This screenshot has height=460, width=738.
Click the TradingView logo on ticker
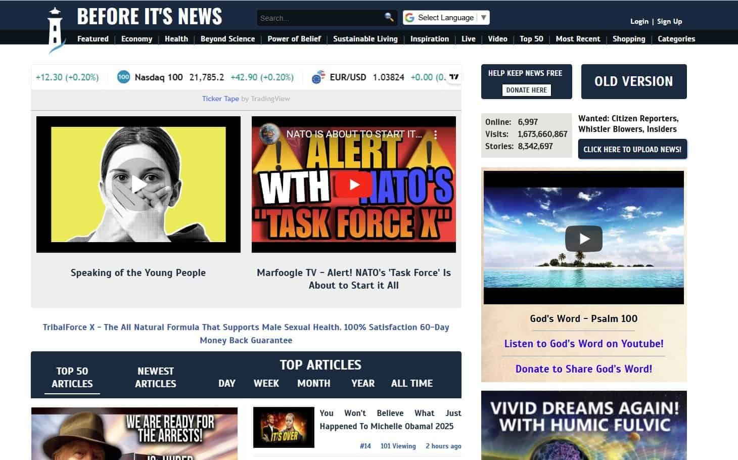point(454,77)
